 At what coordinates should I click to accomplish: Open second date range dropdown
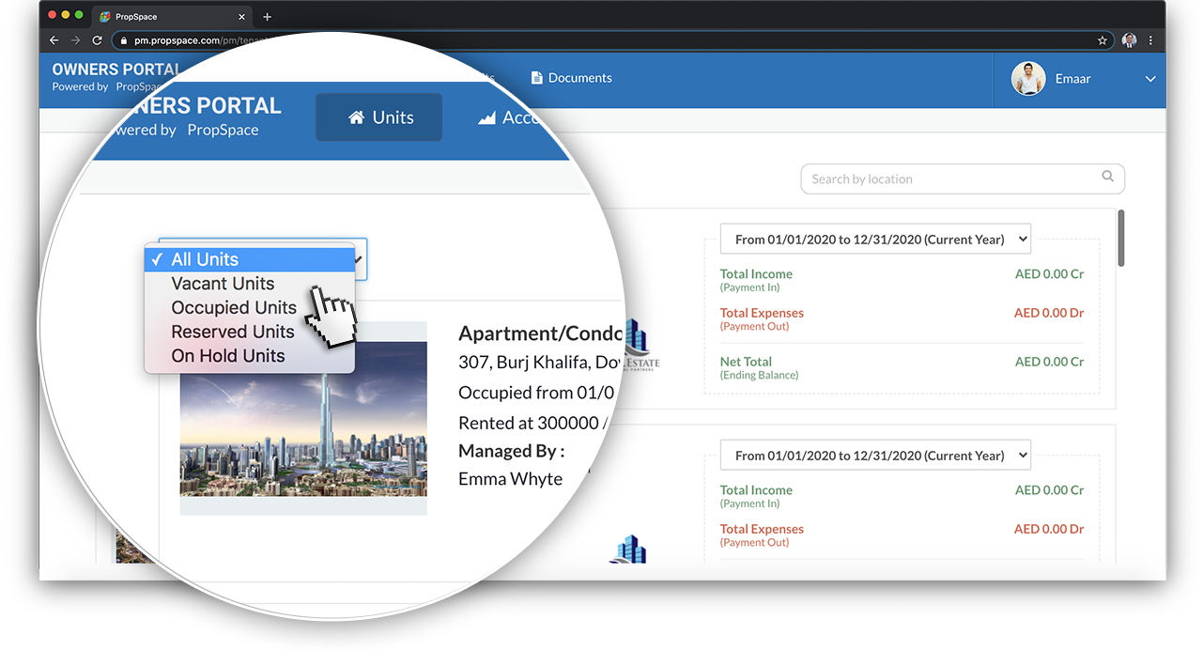click(875, 455)
